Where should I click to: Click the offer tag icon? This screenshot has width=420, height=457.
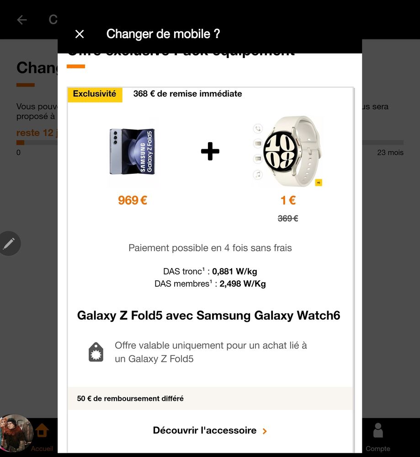pos(96,352)
